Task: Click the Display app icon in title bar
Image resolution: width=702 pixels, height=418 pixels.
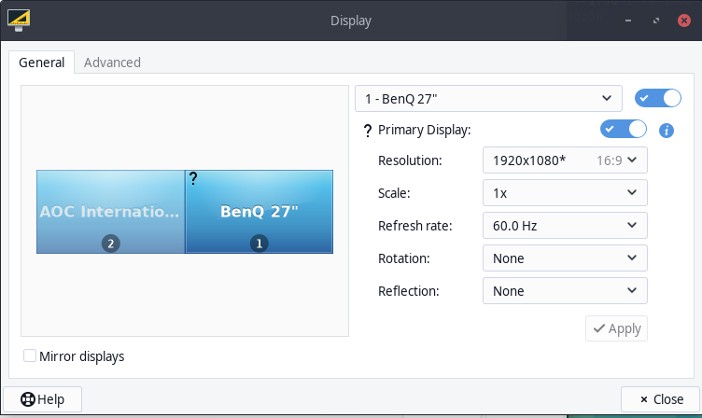Action: click(19, 21)
